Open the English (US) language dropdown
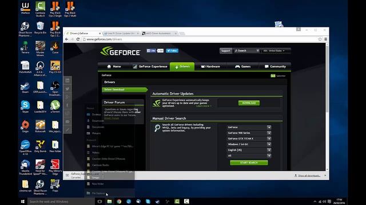Image resolution: width=366 pixels, height=205 pixels. pyautogui.click(x=249, y=150)
